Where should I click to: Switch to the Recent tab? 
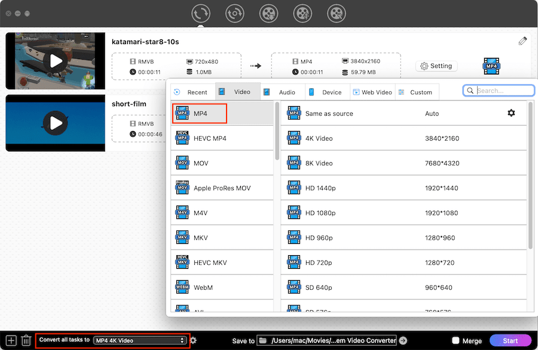pos(193,92)
